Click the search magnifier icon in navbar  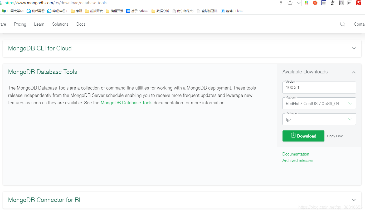[x=342, y=24]
